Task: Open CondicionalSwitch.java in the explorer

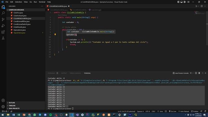Action: click(x=22, y=24)
